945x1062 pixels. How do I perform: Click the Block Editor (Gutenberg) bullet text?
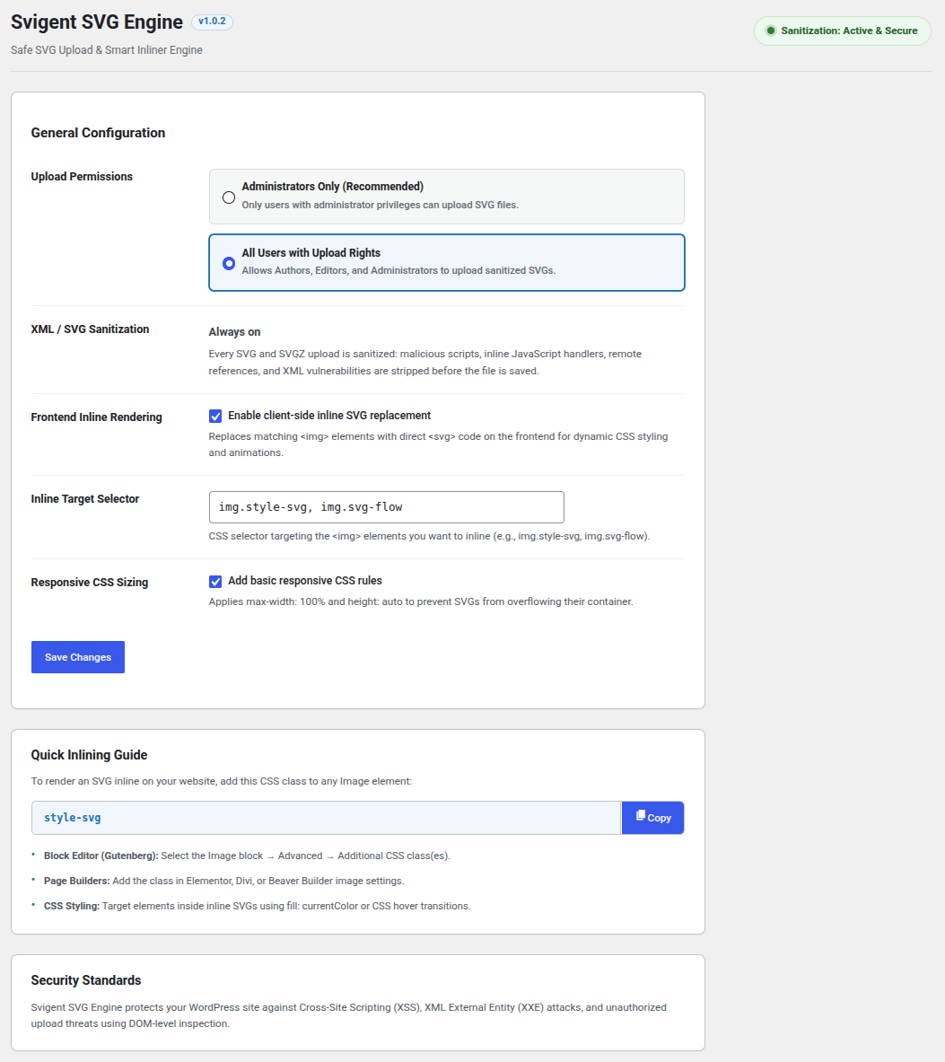pos(247,856)
